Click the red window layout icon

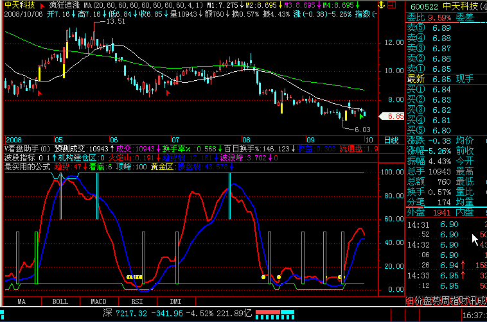(x=392, y=5)
